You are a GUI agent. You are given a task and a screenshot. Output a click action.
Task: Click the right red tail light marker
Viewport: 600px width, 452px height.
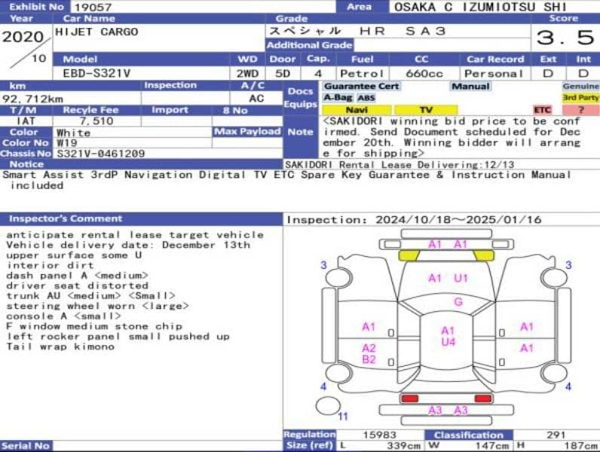pyautogui.click(x=483, y=399)
